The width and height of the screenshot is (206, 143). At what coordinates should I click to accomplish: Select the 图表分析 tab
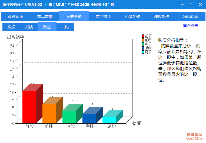(x=74, y=16)
